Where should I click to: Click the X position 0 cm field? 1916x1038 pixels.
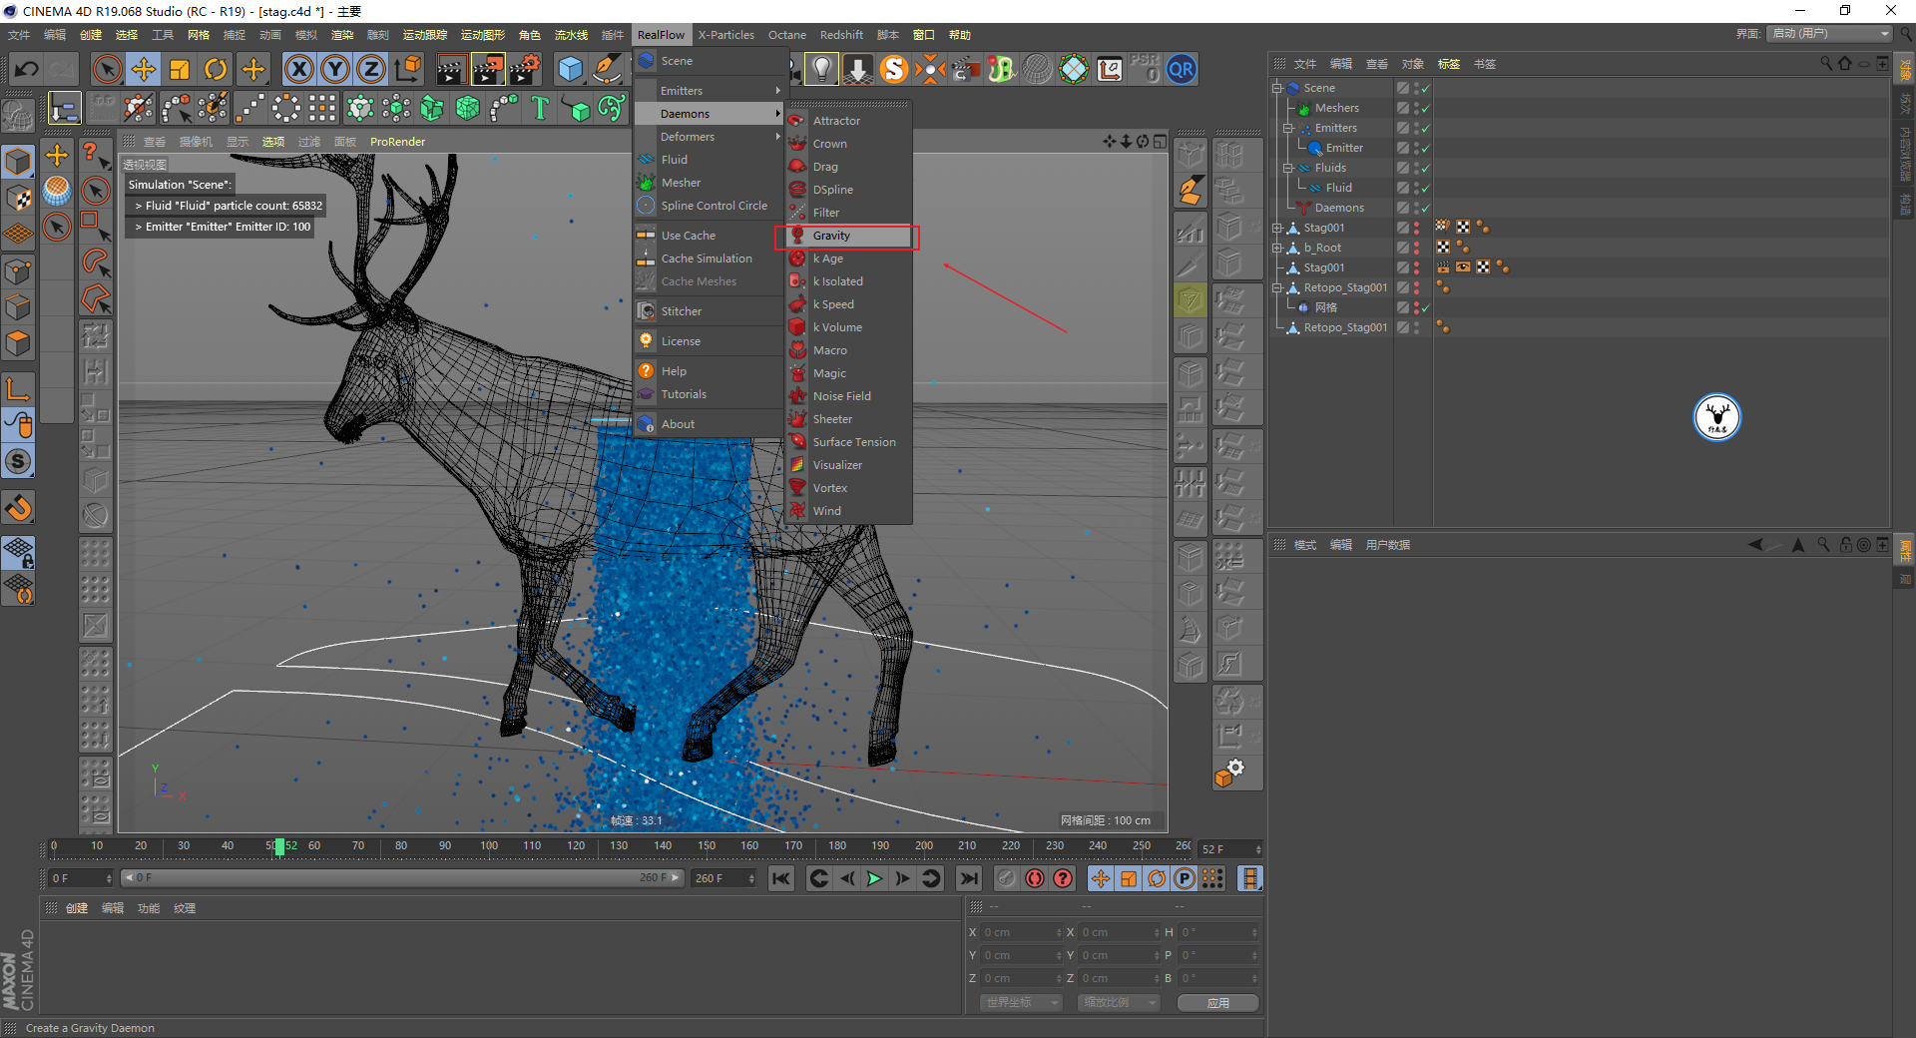click(1022, 932)
